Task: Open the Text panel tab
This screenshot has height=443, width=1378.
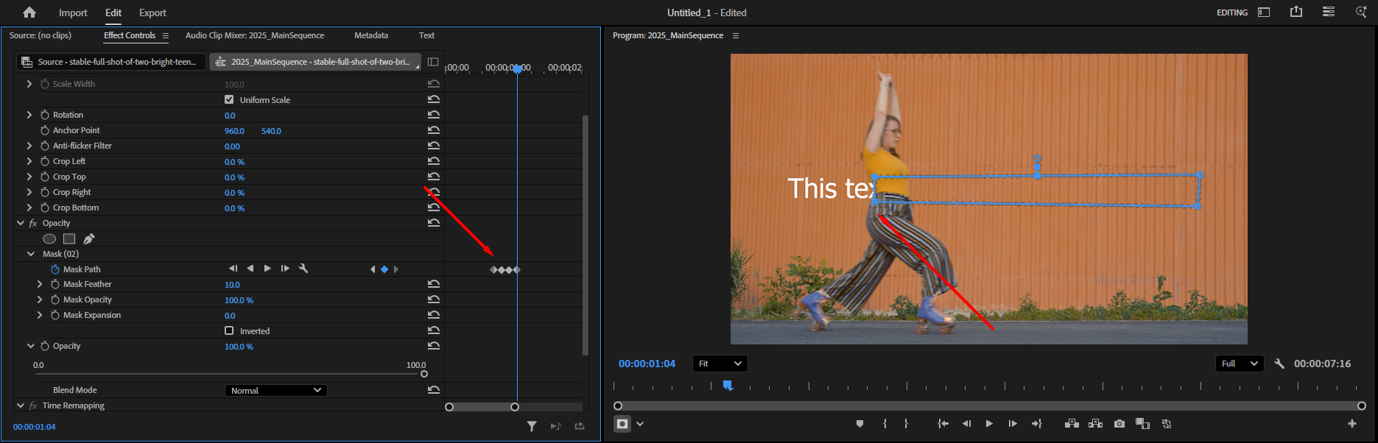Action: tap(427, 35)
